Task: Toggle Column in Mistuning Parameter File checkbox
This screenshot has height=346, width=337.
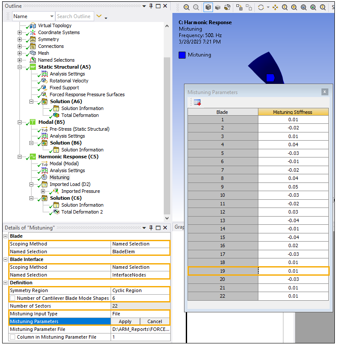Action: click(13, 337)
